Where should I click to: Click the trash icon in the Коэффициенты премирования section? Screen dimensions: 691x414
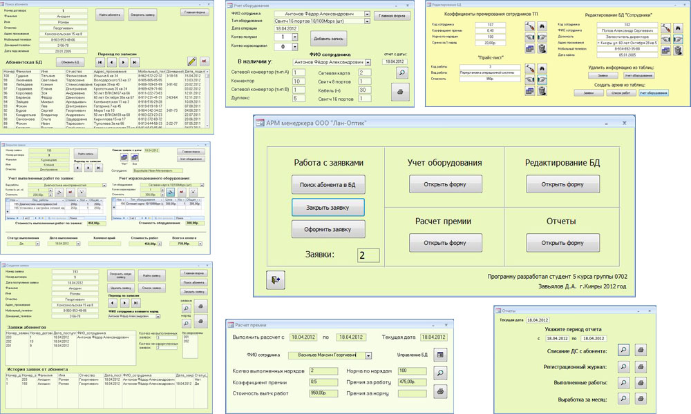pos(542,48)
